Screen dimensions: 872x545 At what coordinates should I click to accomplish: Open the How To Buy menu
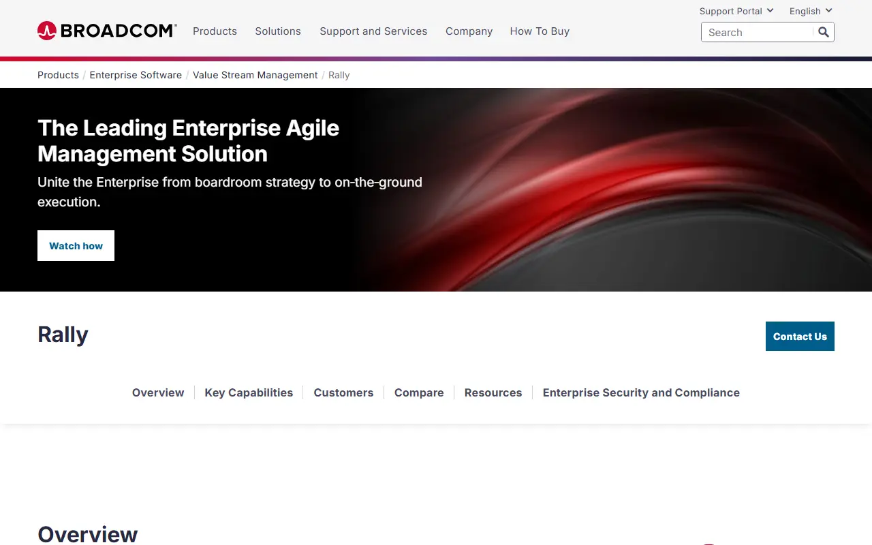(540, 31)
